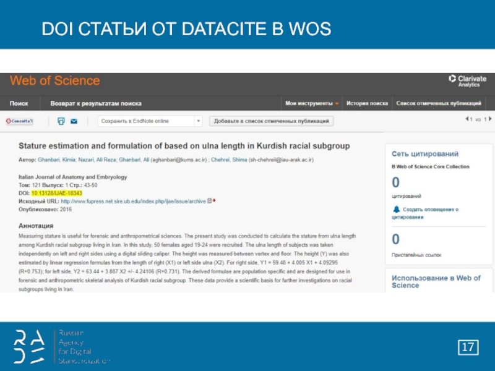Open История поиска
This screenshot has height=371, width=495.
(367, 103)
